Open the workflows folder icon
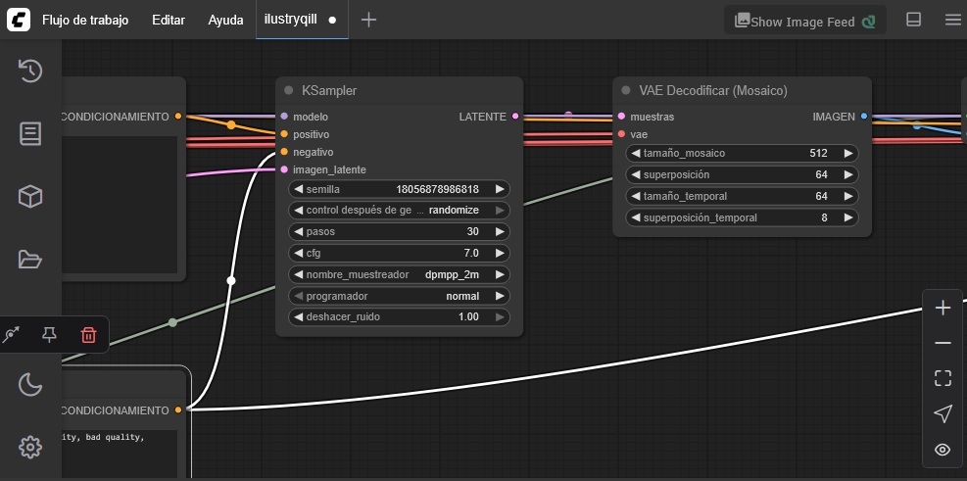 click(x=30, y=260)
